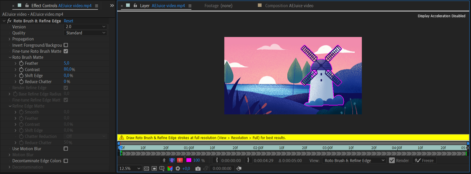Image resolution: width=471 pixels, height=174 pixels.
Task: Enable Decontaminate Edge Colors checkbox
Action: [x=66, y=161]
